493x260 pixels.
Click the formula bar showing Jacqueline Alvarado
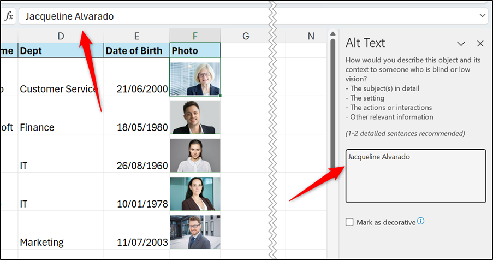(246, 16)
